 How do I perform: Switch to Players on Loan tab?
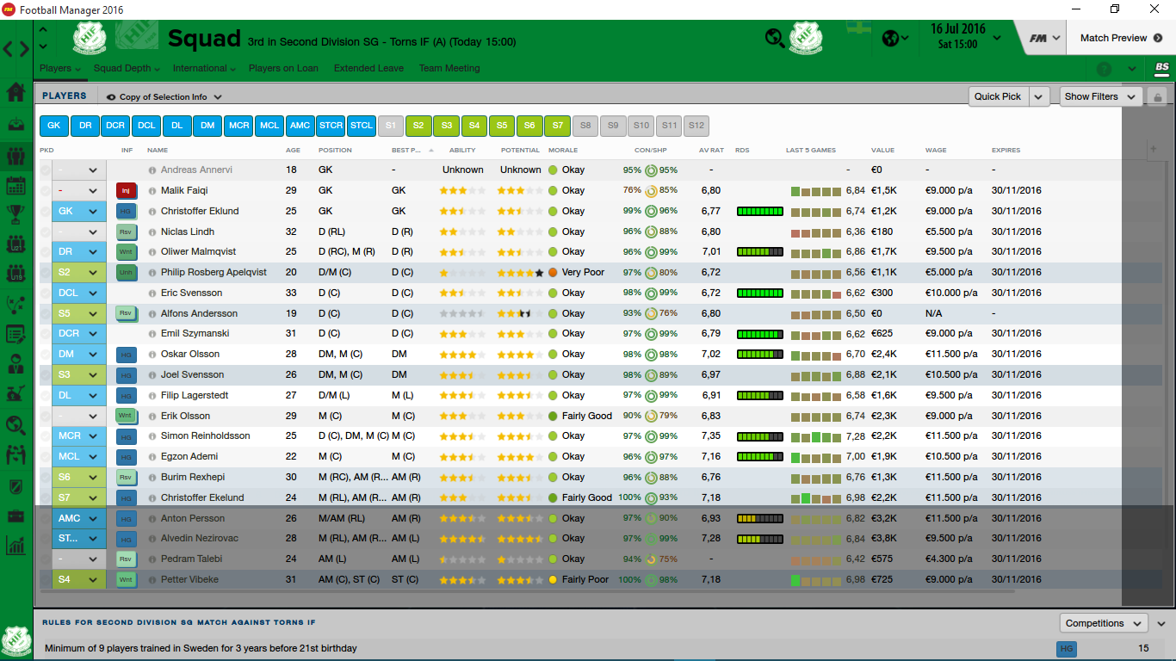283,69
